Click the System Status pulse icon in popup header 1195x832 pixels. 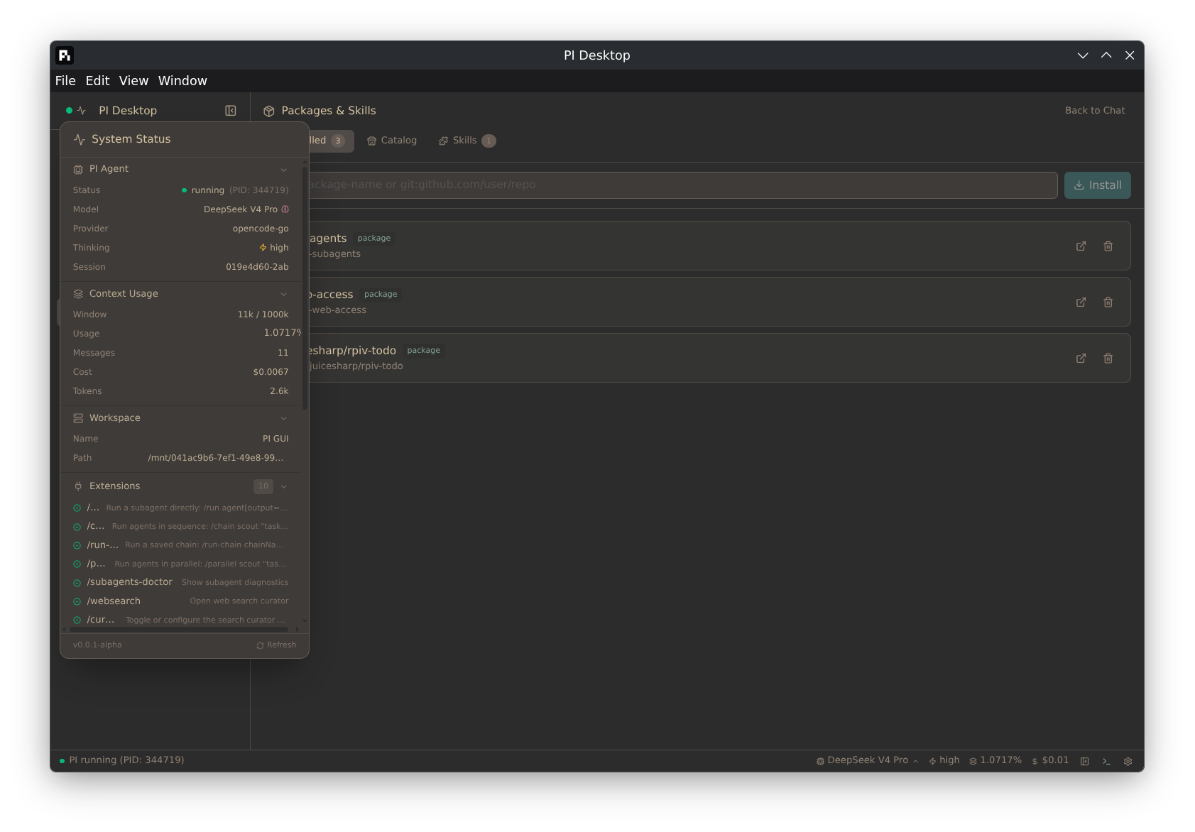click(x=80, y=140)
